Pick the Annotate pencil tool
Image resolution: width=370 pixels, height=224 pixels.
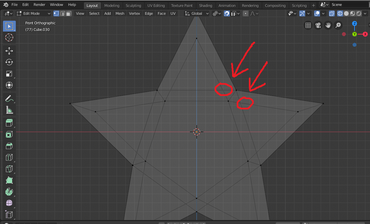[x=9, y=99]
